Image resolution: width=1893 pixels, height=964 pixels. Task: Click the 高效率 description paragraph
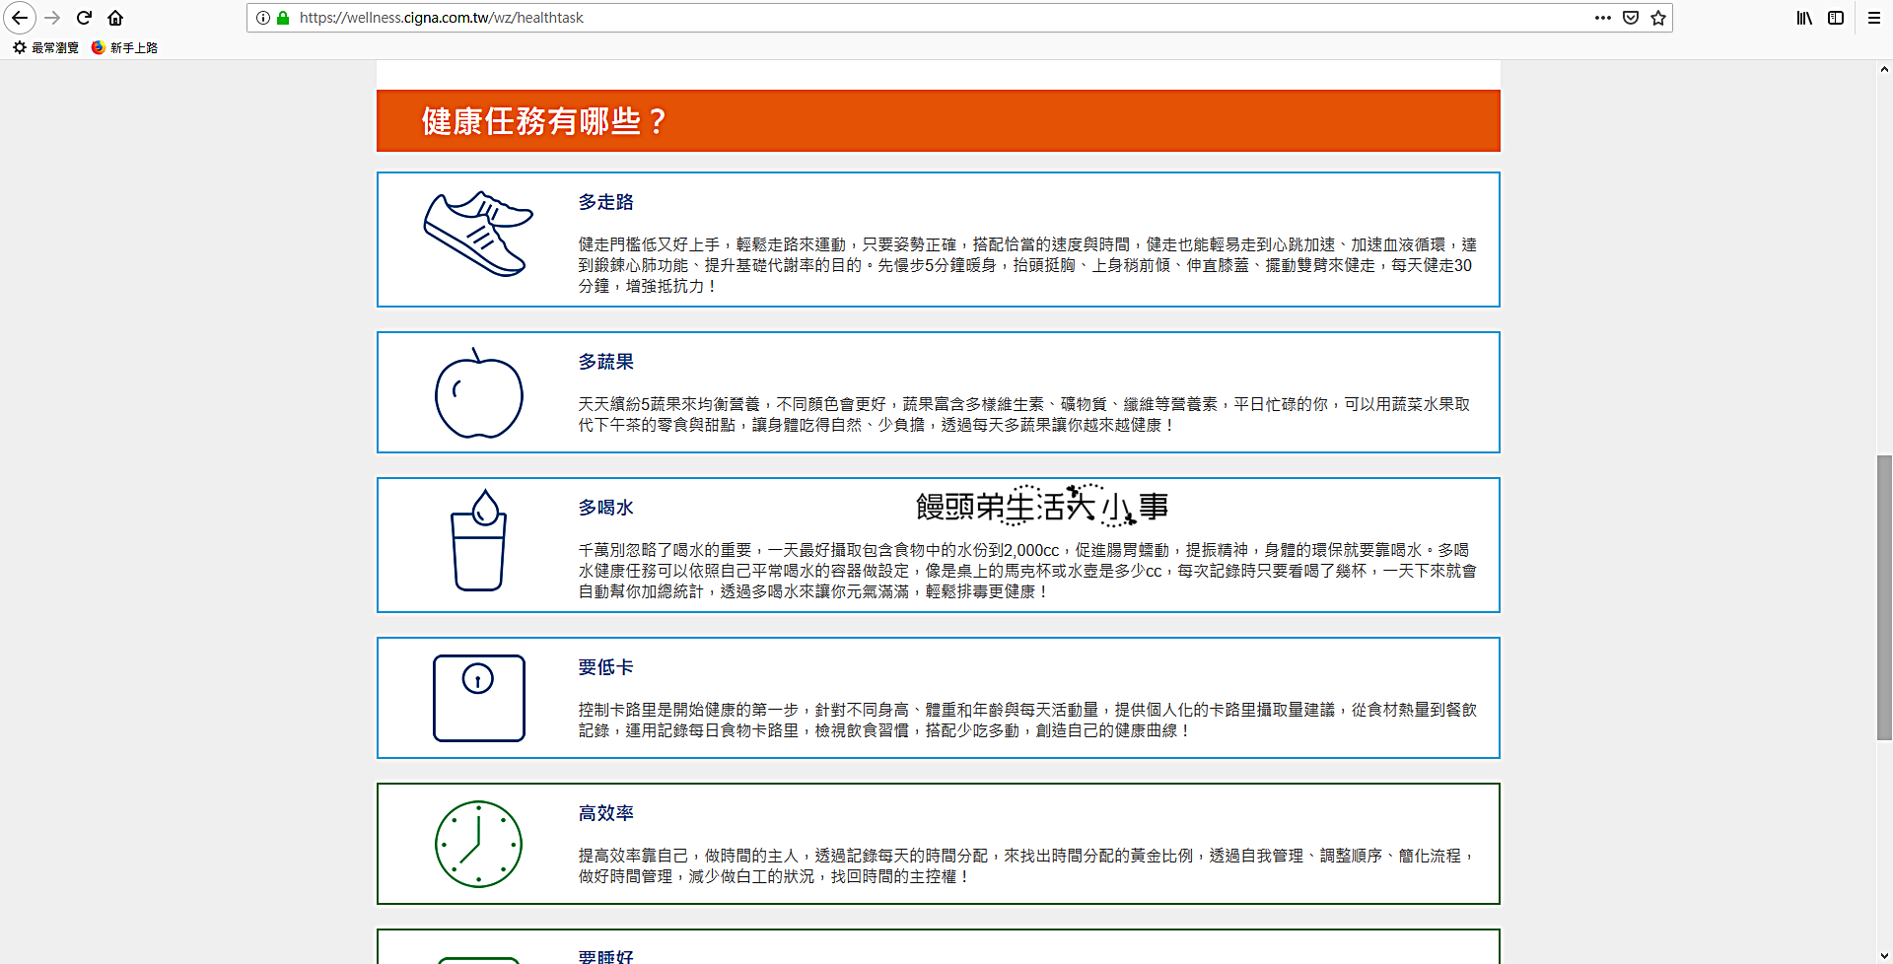coord(1026,865)
